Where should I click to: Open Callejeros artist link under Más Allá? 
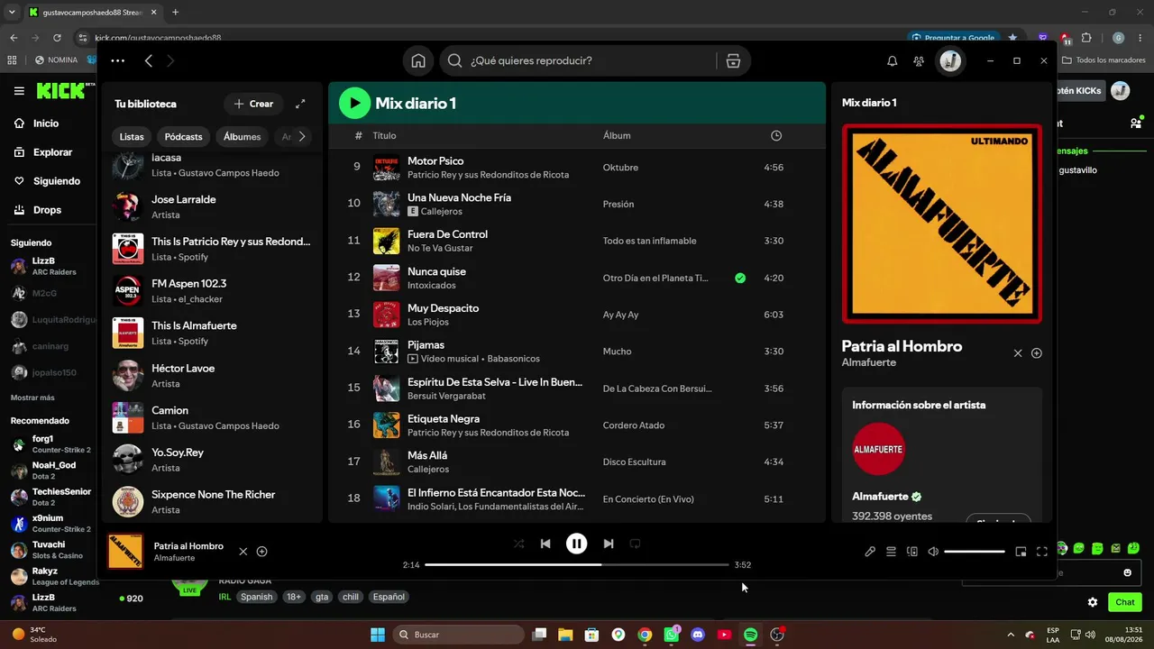pyautogui.click(x=428, y=469)
